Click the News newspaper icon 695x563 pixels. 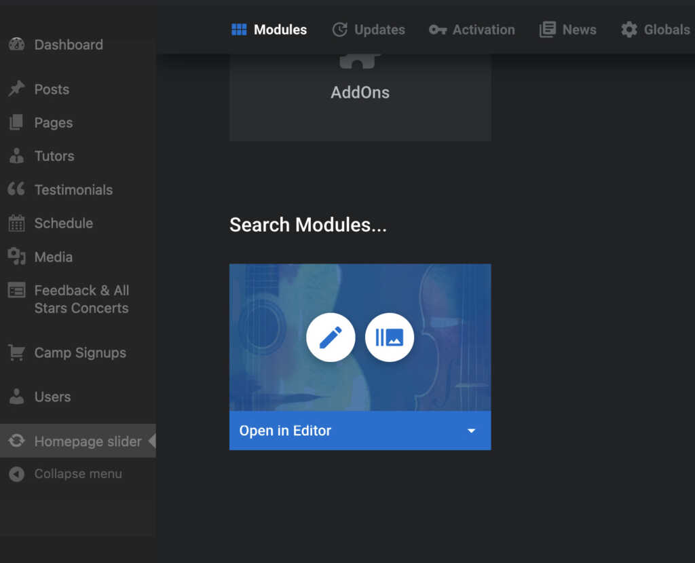coord(548,30)
